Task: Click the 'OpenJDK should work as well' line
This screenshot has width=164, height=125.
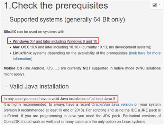Action: click(75, 122)
